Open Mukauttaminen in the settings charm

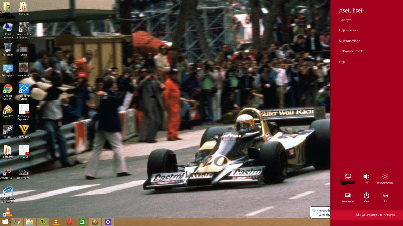click(349, 41)
